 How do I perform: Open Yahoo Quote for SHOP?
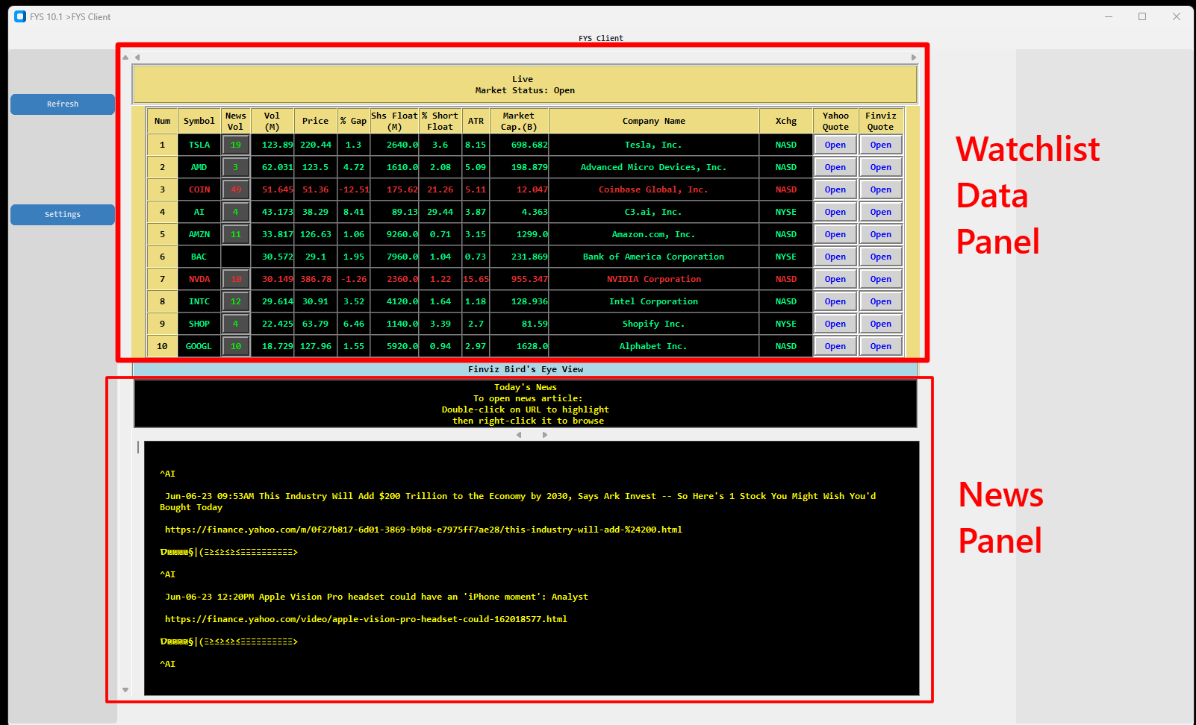(835, 324)
